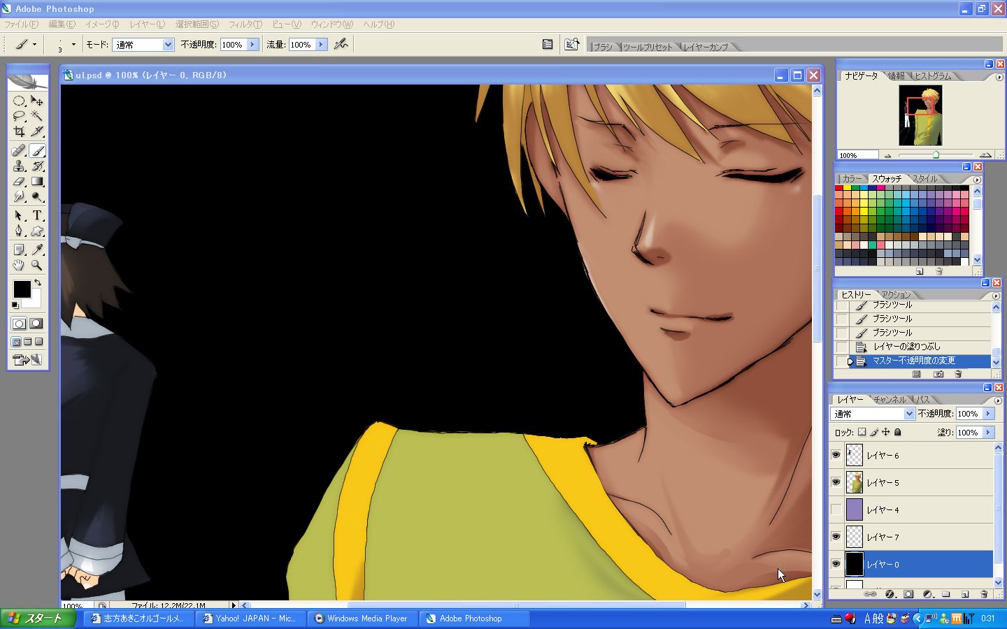Hide layer レイヤー 7 with eye icon
Screen dimensions: 1007x629
coord(836,537)
